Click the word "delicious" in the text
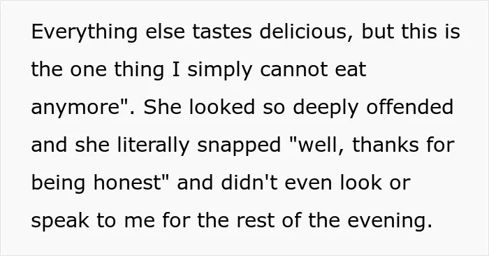Screen dimensions: 489x256 [x=302, y=31]
